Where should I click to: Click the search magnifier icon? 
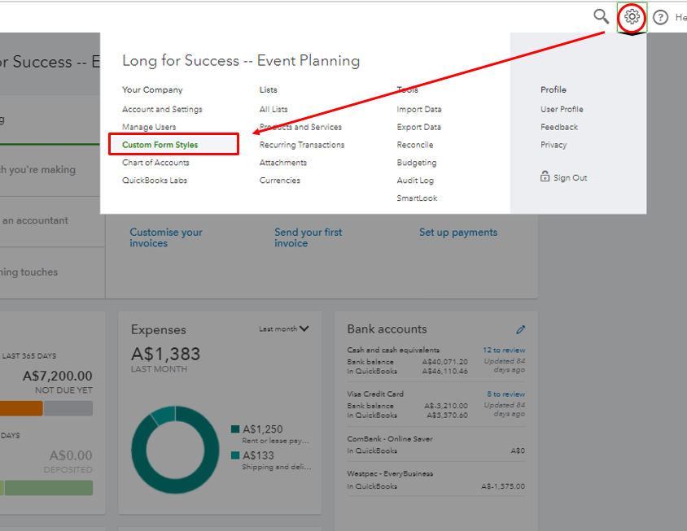click(601, 16)
